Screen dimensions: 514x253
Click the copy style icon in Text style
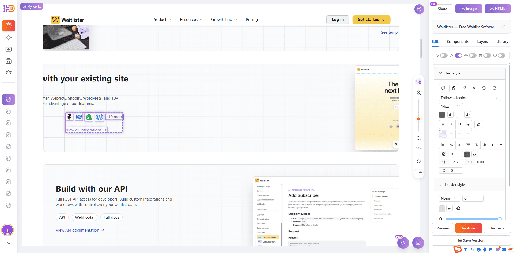pos(443,88)
